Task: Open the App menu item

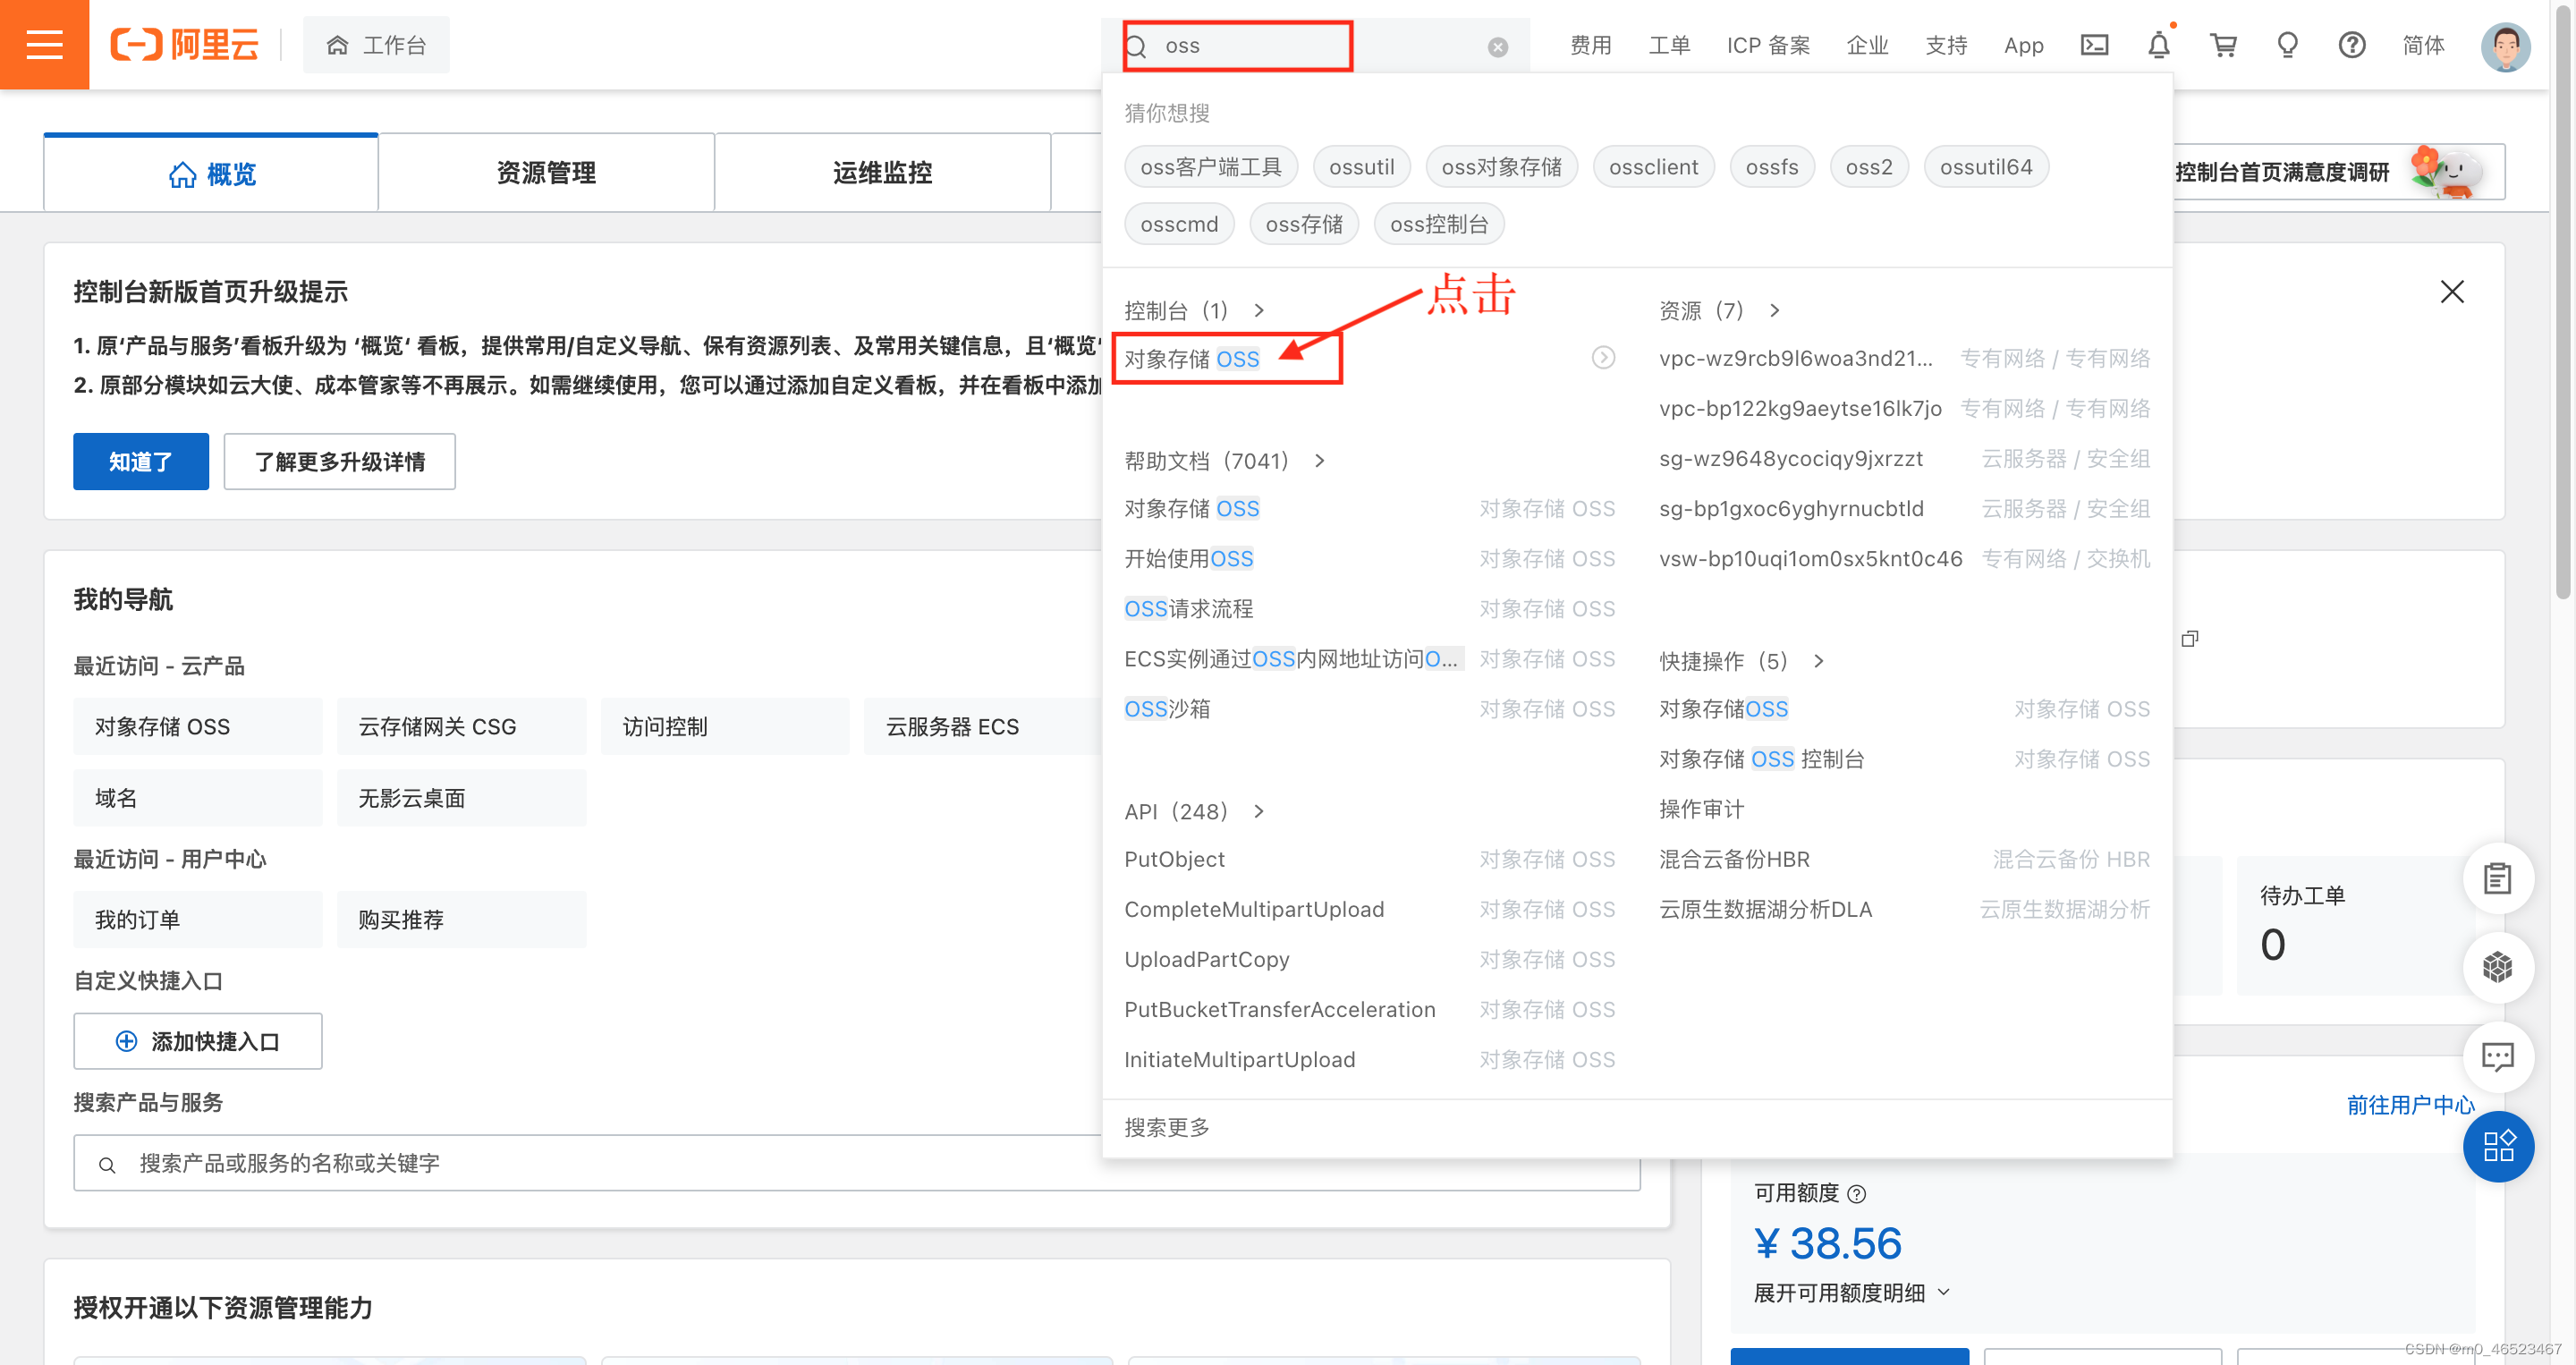Action: pos(2023,45)
